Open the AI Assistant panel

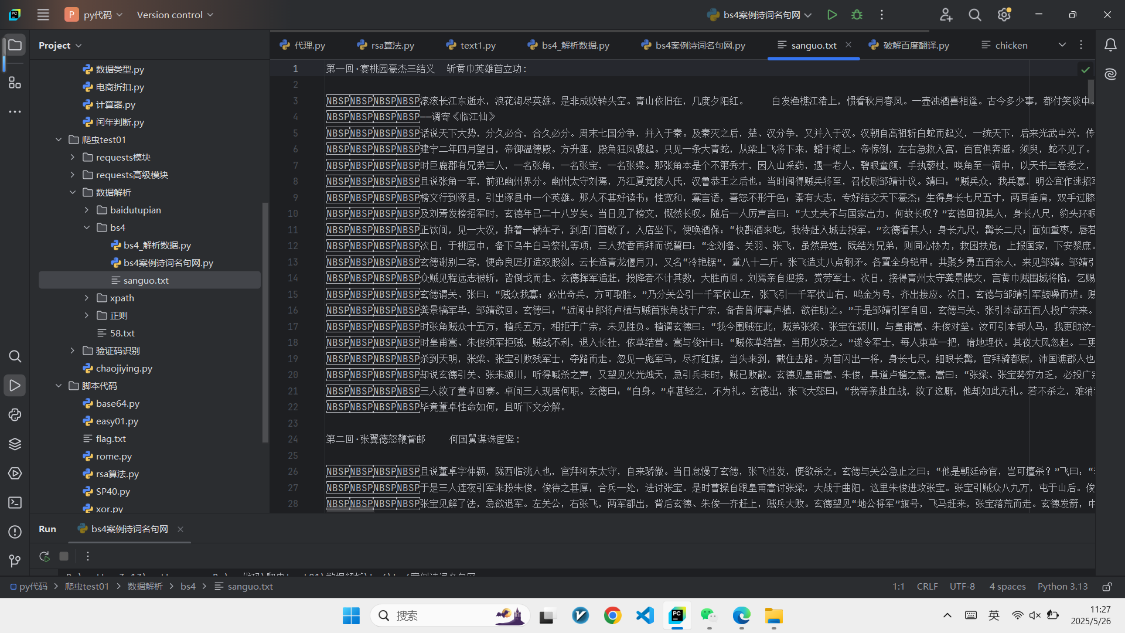click(1110, 74)
